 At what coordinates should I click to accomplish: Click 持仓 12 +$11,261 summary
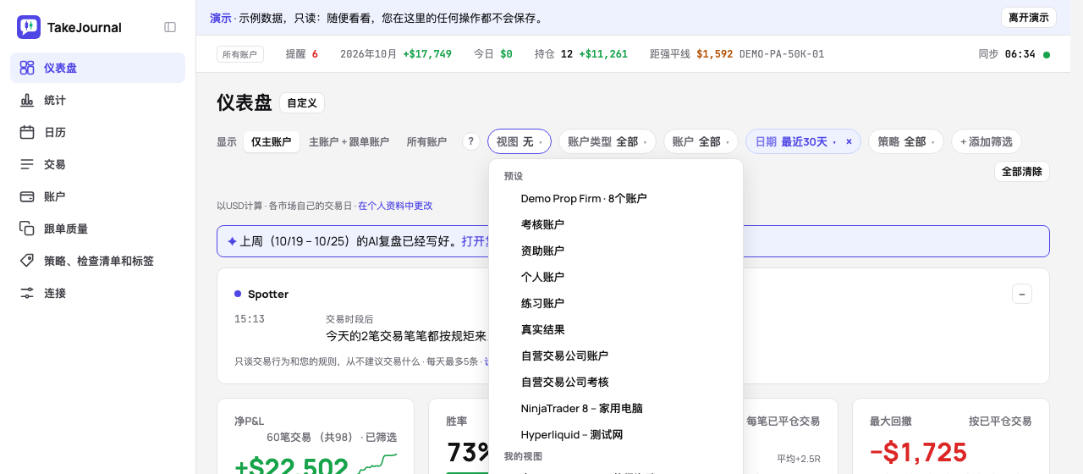(x=581, y=54)
